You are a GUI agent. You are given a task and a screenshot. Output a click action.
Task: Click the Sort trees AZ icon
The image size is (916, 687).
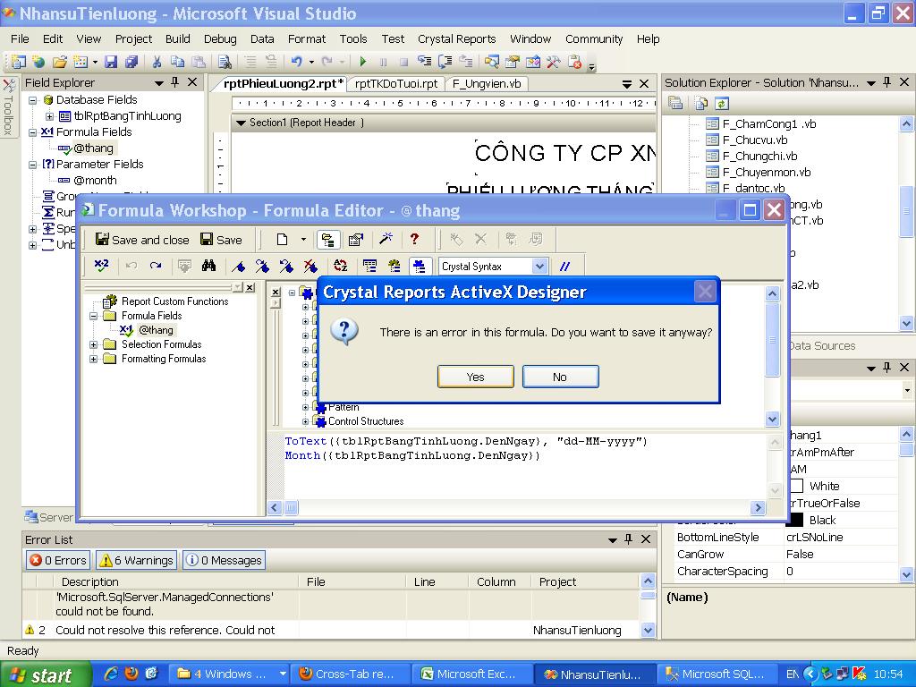(341, 267)
